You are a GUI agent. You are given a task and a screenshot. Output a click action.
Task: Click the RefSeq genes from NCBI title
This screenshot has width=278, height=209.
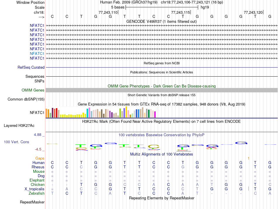(162, 63)
